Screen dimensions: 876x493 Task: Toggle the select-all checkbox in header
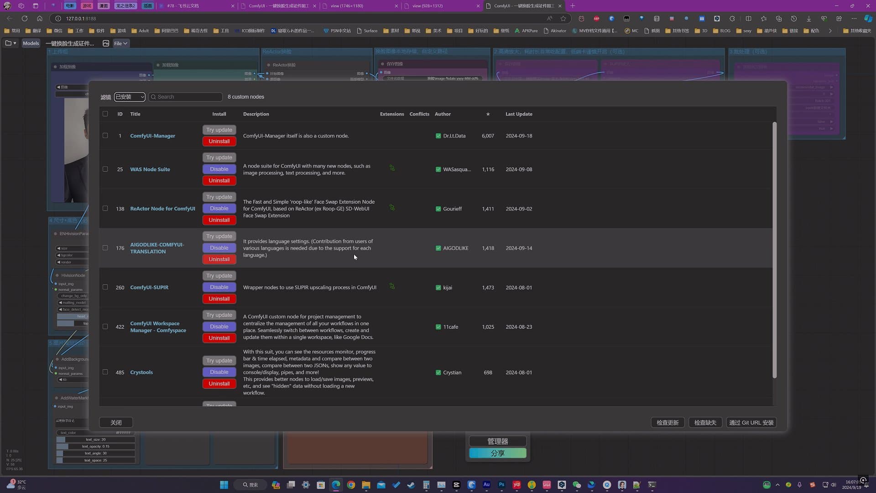point(105,114)
